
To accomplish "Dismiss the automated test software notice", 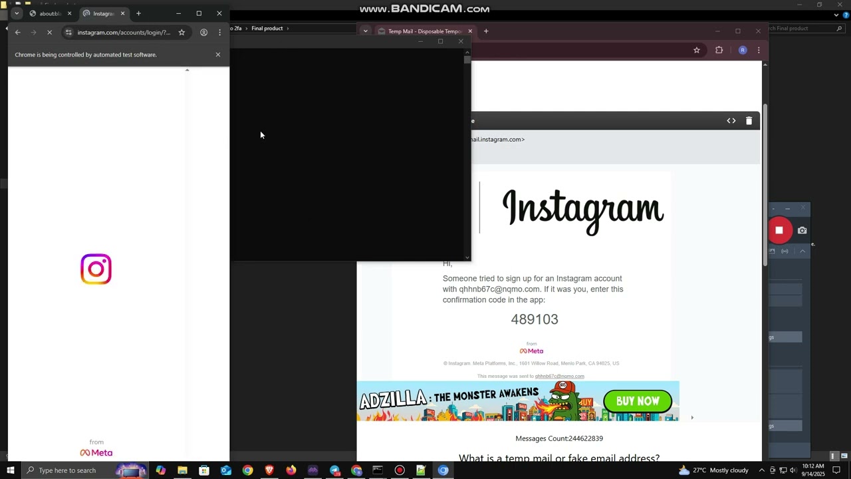I will pos(217,55).
